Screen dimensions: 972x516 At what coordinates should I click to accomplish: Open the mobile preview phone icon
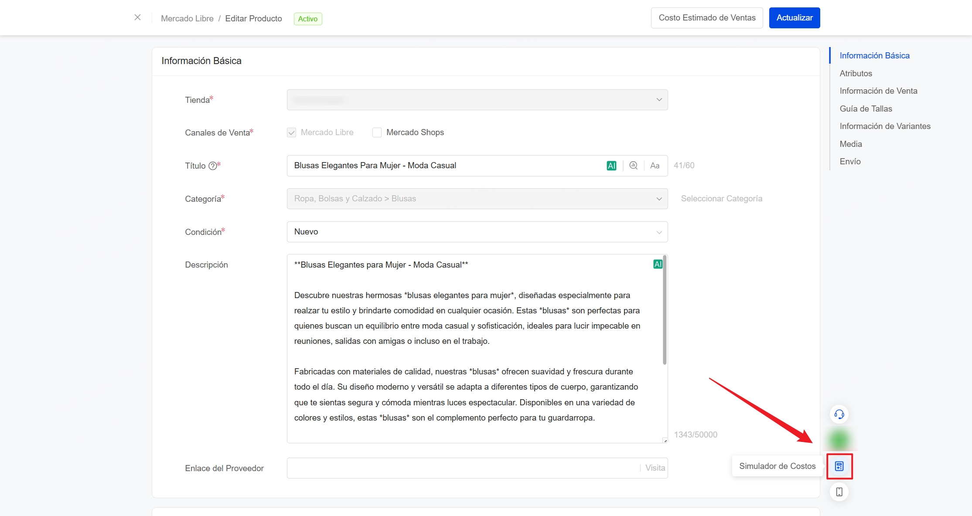(x=839, y=492)
